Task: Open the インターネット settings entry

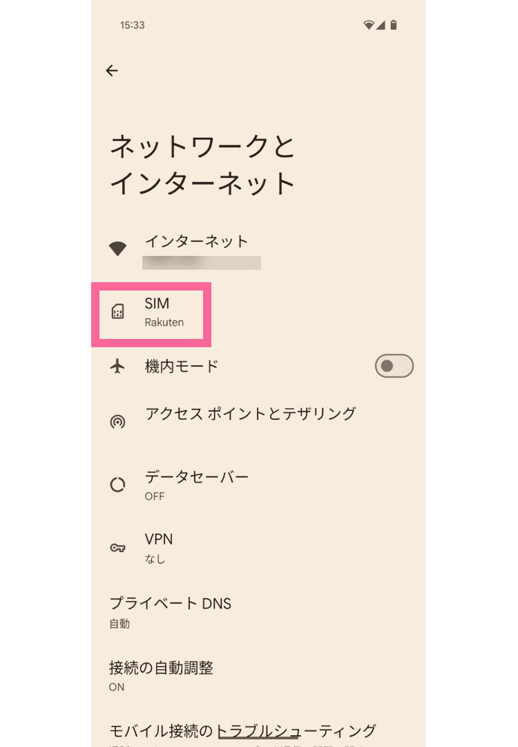Action: 196,242
